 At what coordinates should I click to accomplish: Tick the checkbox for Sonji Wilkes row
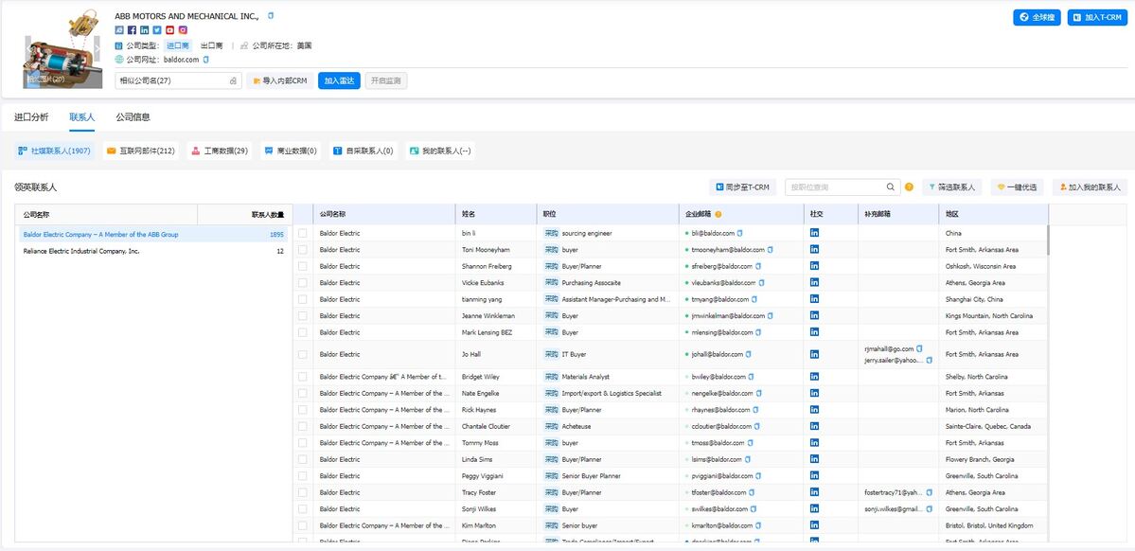[303, 509]
